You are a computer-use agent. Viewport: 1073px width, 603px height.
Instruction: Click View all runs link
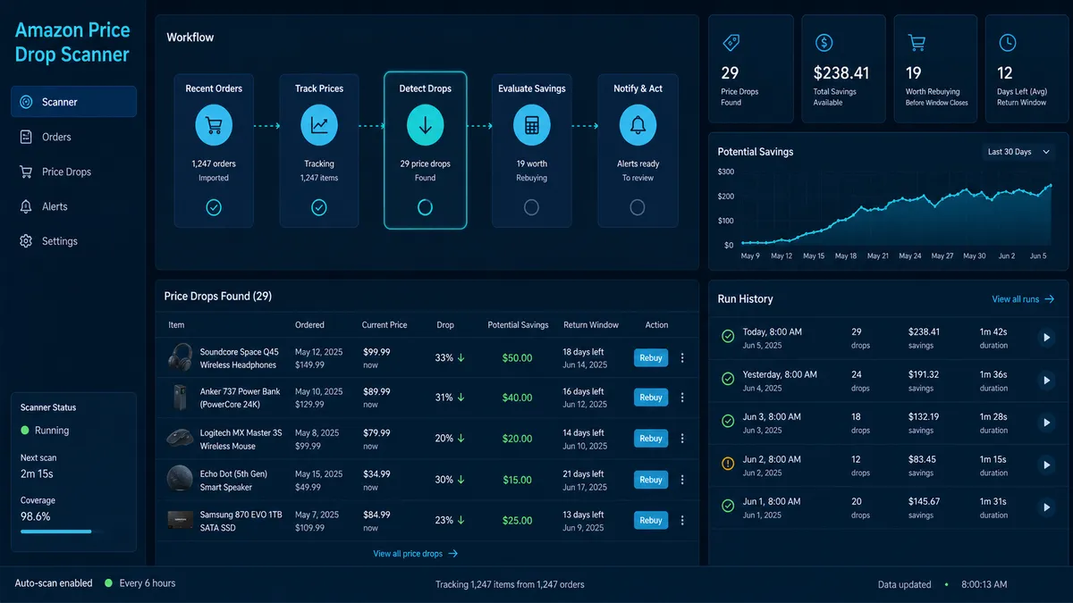pyautogui.click(x=1023, y=299)
